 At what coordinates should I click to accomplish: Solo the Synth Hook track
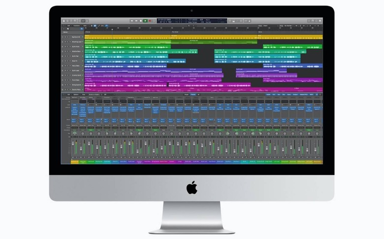point(67,47)
